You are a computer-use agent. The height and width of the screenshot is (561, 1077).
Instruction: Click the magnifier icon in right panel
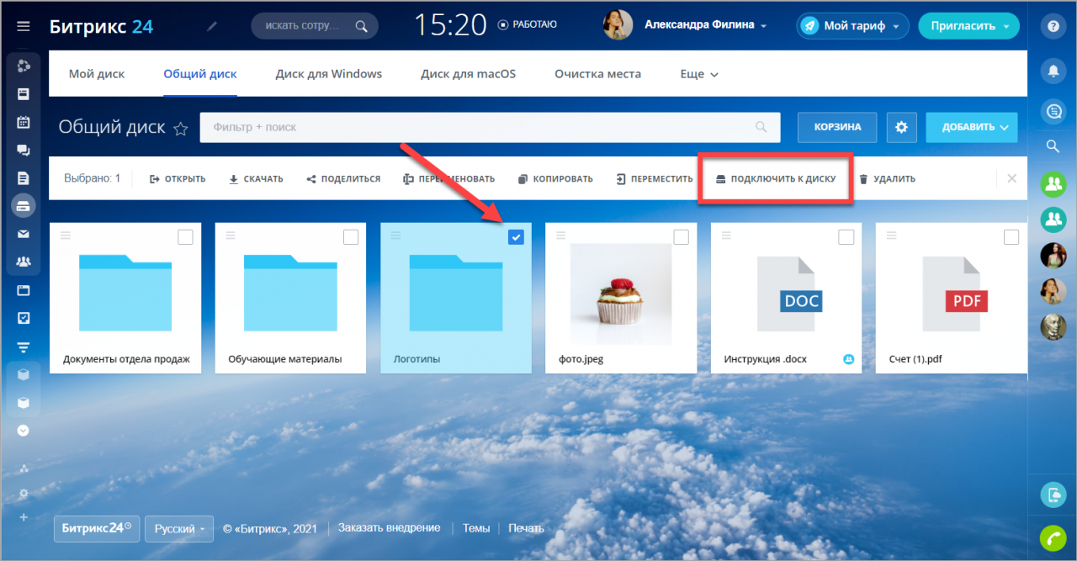1053,146
